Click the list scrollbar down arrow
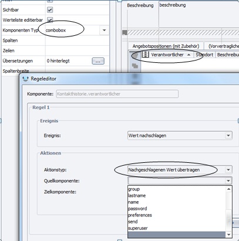The image size is (239, 241). [x=228, y=235]
